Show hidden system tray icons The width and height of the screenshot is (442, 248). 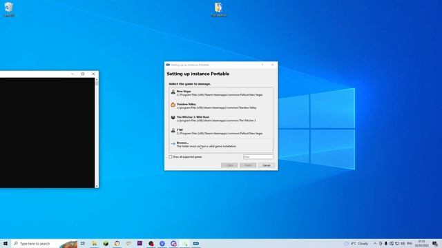pos(375,243)
